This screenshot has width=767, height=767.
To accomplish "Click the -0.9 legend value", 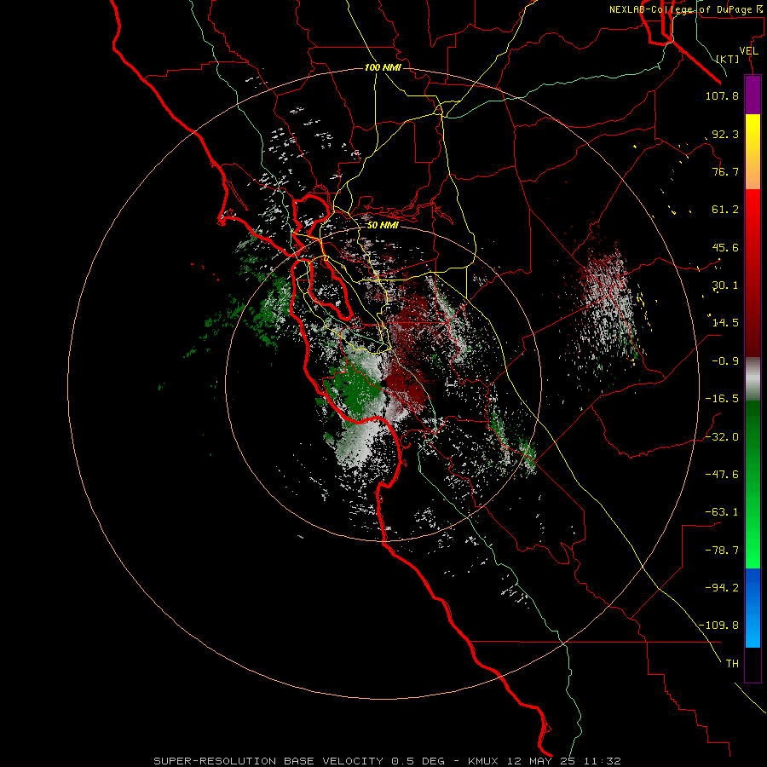I will click(725, 361).
